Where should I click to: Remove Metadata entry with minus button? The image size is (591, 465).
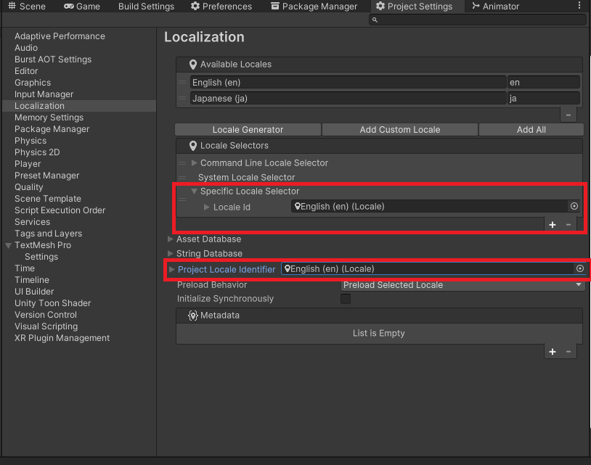pyautogui.click(x=568, y=352)
